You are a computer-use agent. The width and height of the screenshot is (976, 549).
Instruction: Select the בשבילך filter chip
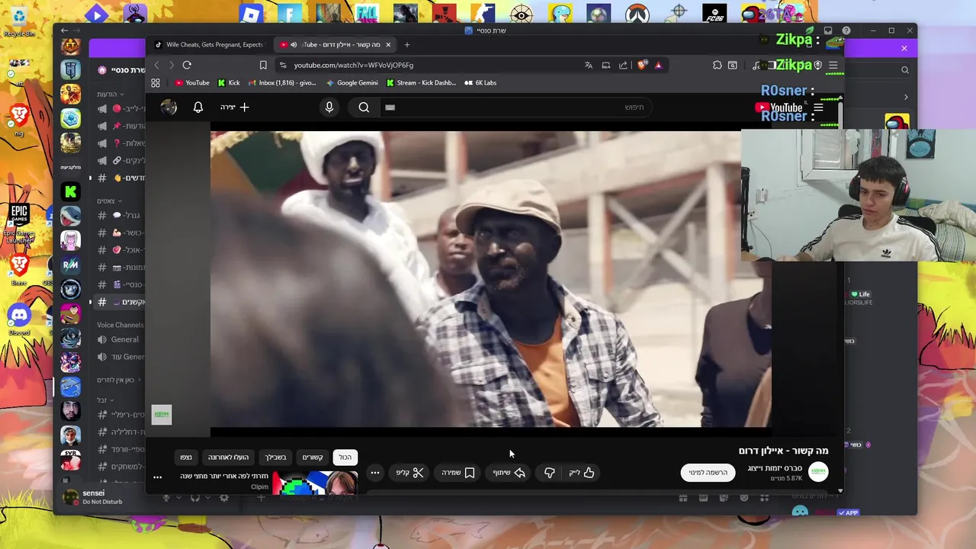276,457
